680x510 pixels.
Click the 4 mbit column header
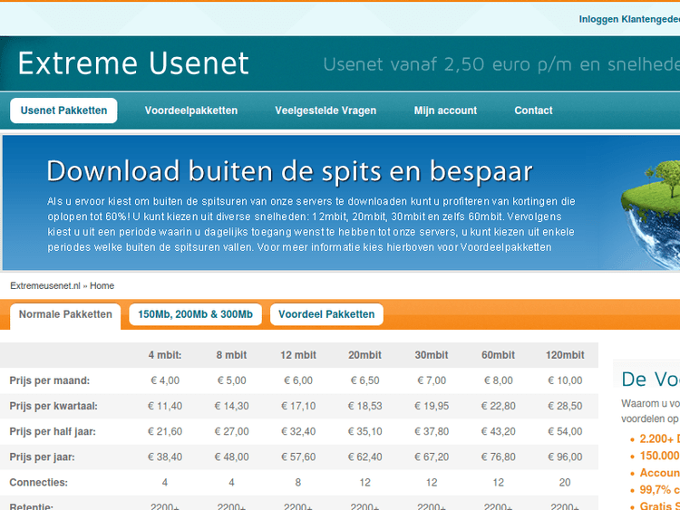point(165,355)
